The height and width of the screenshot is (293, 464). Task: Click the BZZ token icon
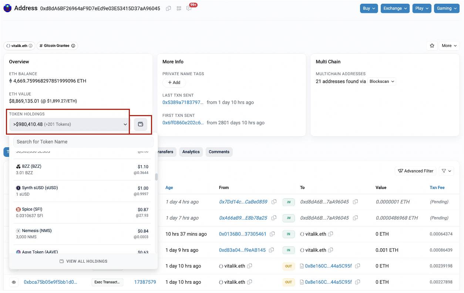point(19,166)
